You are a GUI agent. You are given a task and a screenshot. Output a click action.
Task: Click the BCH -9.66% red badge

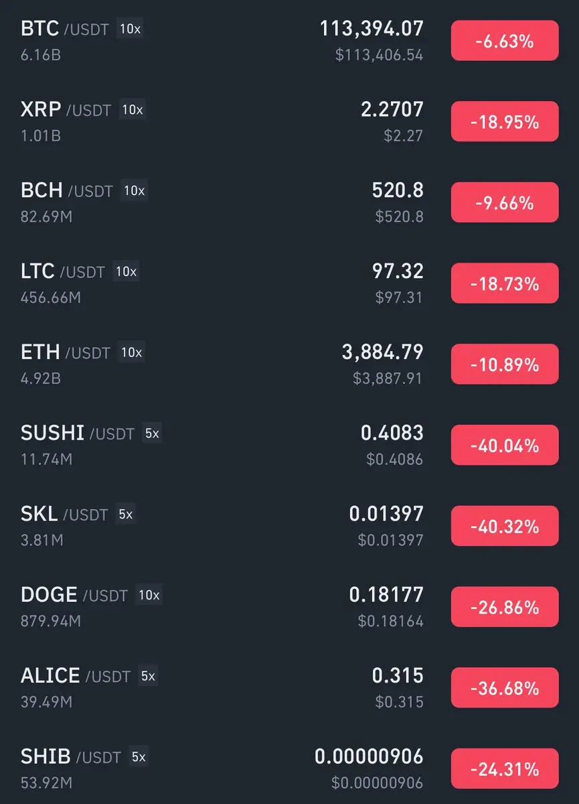tap(504, 202)
